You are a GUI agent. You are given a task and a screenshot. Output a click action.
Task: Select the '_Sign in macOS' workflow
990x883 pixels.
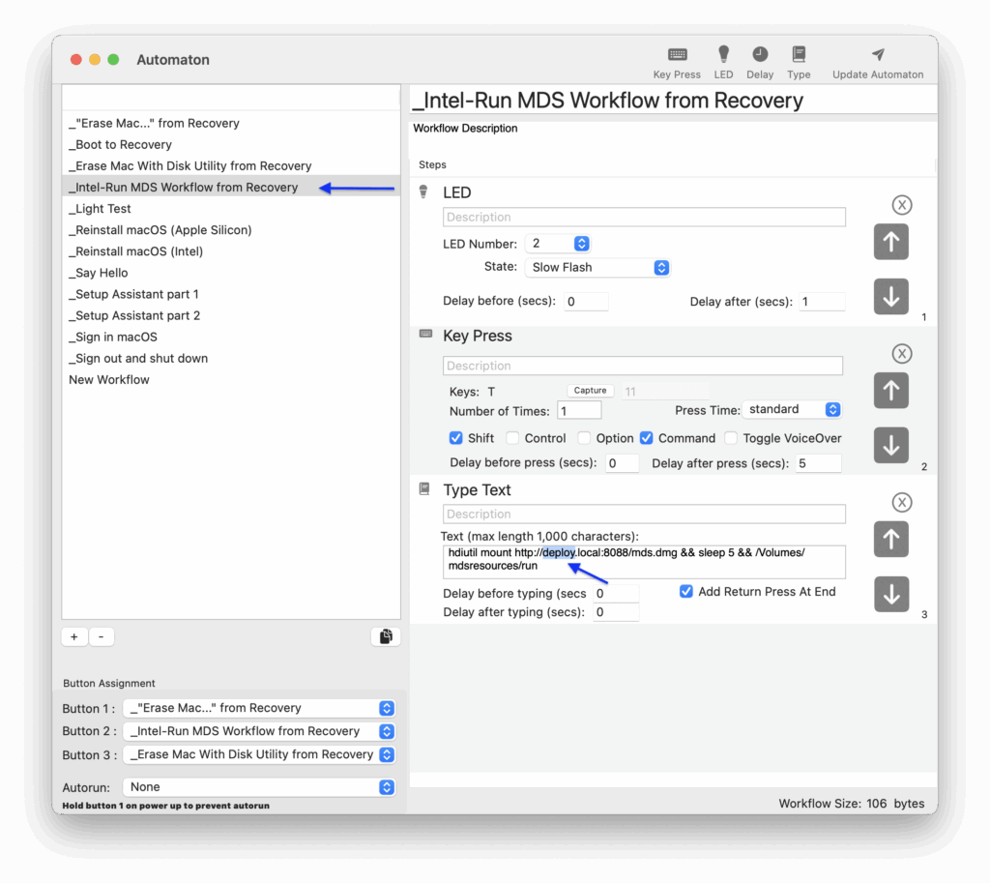pyautogui.click(x=231, y=338)
